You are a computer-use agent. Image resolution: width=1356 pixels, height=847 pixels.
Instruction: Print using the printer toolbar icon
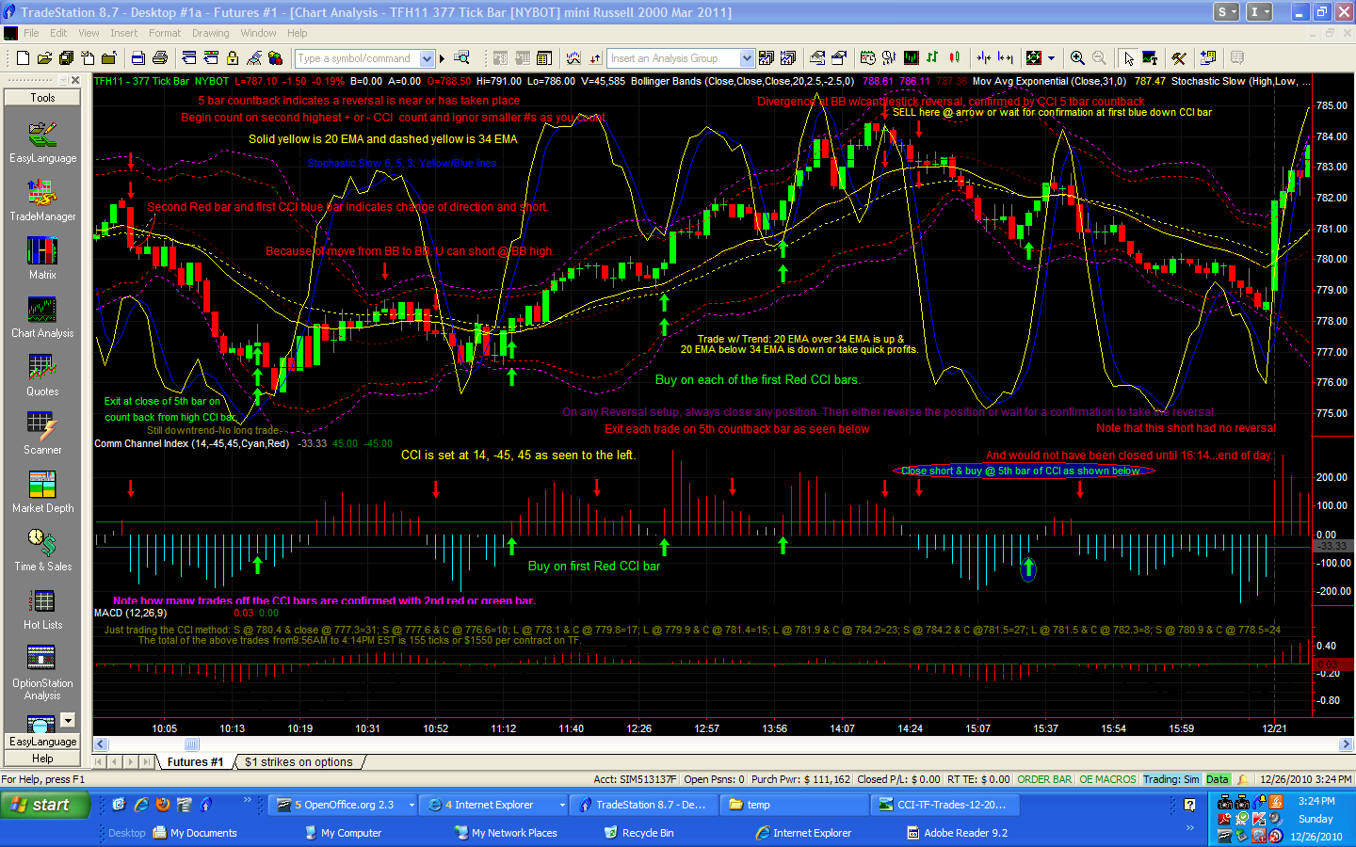coord(160,58)
